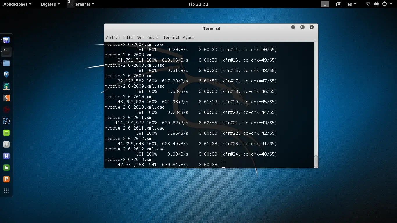
Task: Click the size value 31,791,711
Action: coord(131,60)
